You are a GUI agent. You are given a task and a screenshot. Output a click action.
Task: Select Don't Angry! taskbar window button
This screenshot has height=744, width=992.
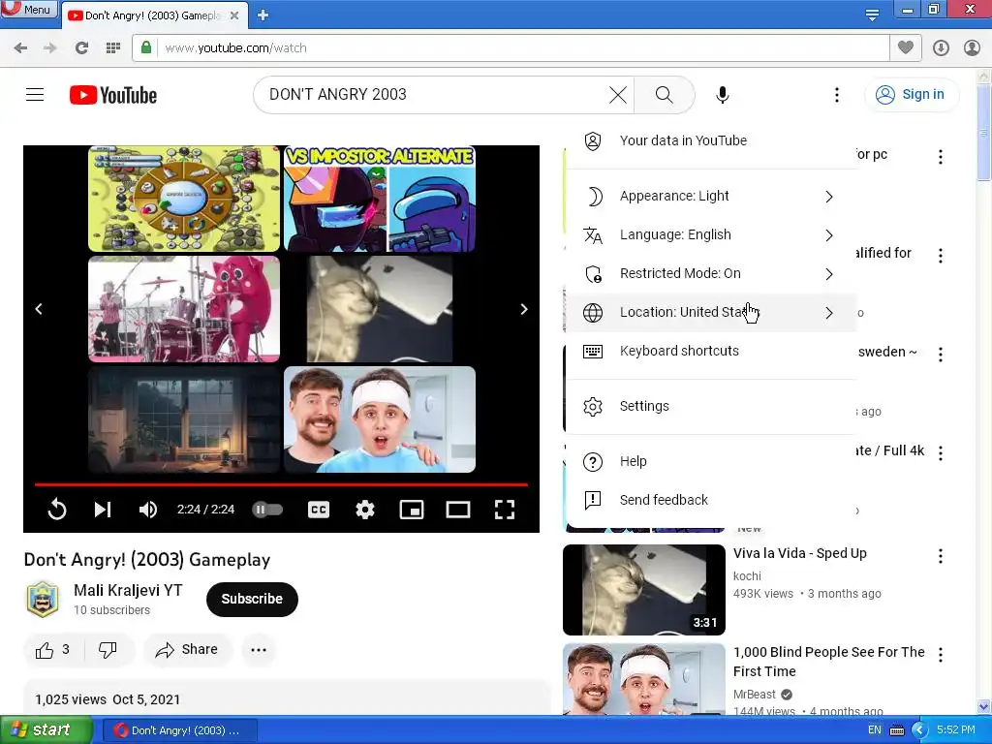(x=179, y=730)
